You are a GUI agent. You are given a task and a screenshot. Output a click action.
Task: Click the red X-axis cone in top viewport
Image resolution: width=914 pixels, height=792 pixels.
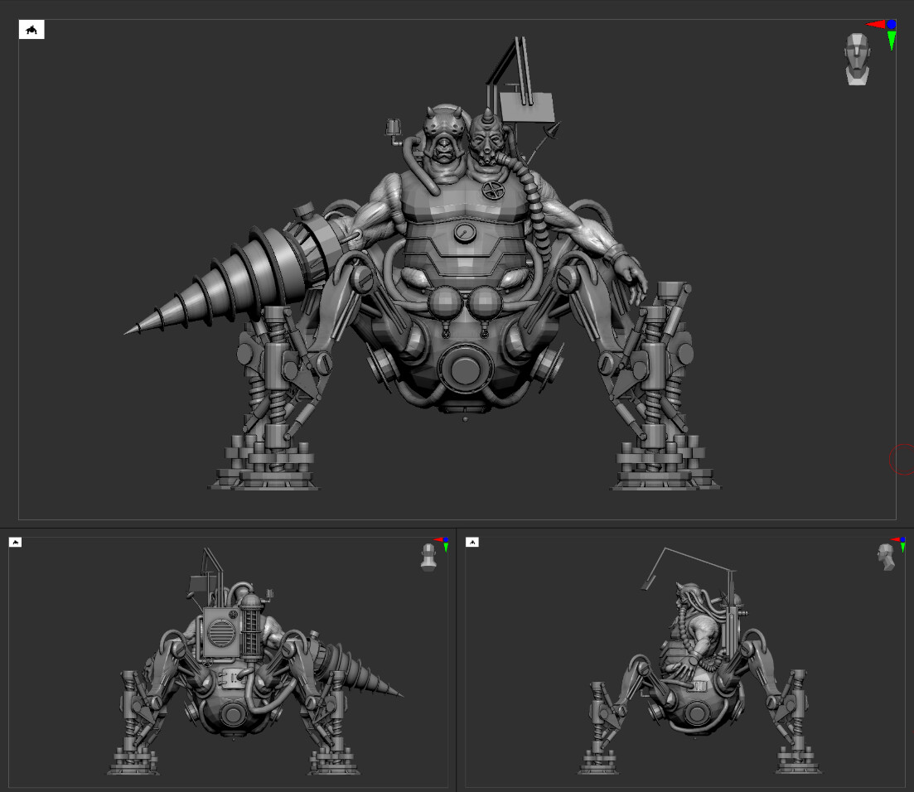(x=875, y=25)
